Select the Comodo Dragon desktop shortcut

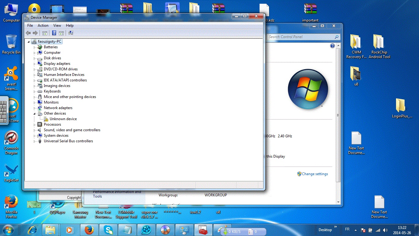coord(11,143)
